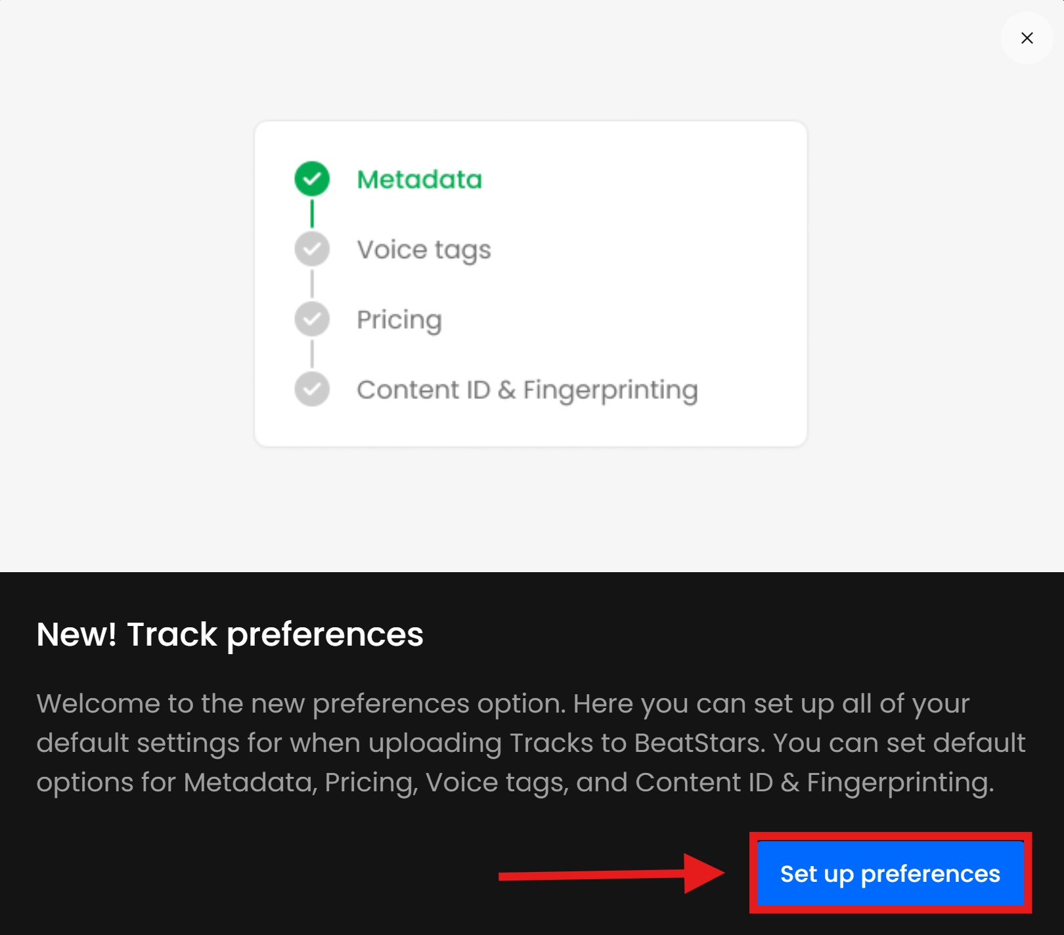
Task: Click the gray connector line above Content ID
Action: 312,354
